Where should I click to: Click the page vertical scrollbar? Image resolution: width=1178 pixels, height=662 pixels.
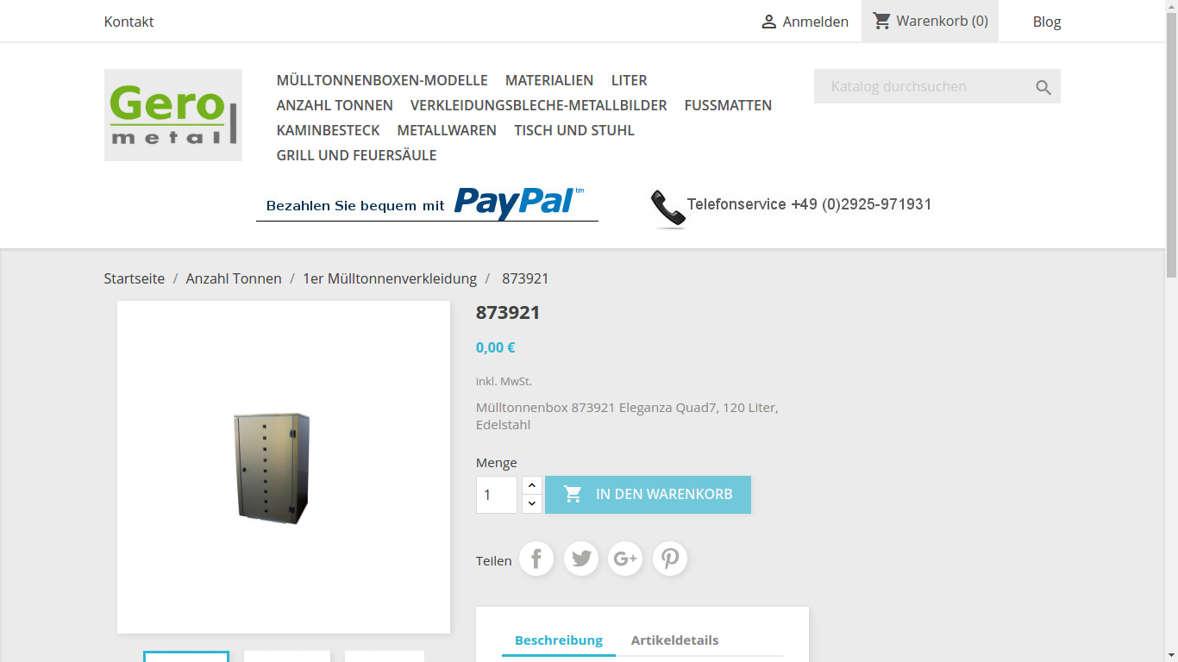pos(1171,331)
